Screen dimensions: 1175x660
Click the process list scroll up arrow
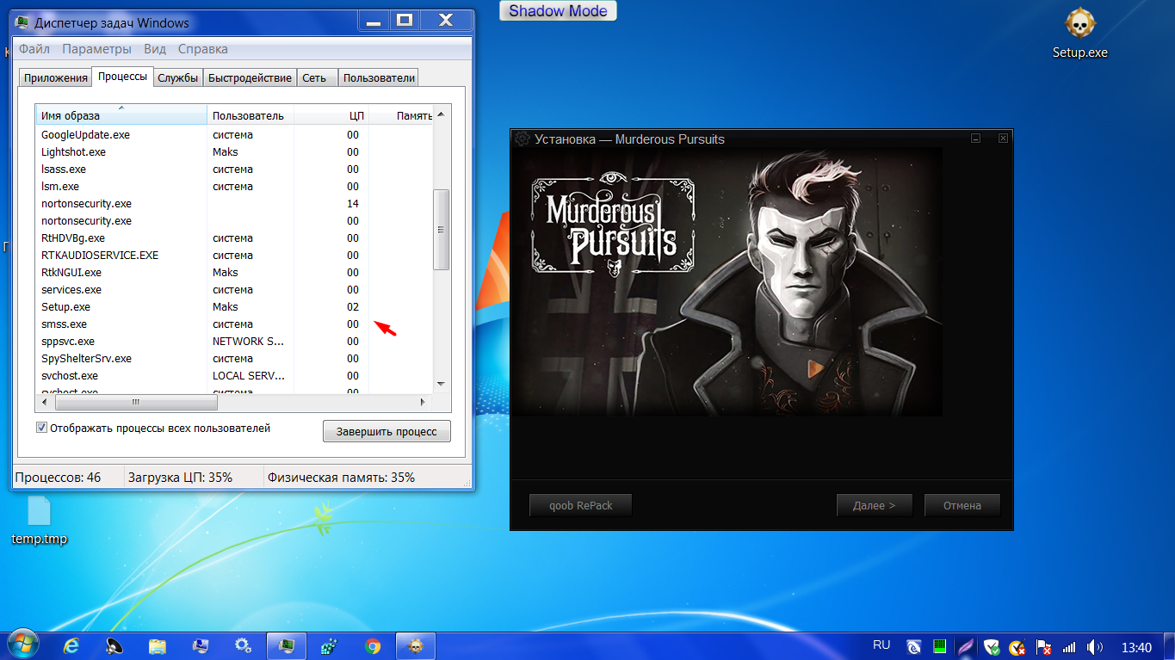click(x=441, y=114)
